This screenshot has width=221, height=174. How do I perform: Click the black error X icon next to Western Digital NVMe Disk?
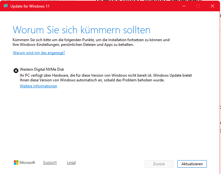16,70
